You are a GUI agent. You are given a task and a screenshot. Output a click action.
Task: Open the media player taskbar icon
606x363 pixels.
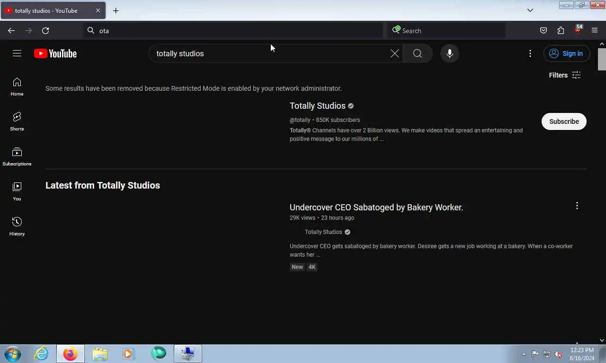129,354
